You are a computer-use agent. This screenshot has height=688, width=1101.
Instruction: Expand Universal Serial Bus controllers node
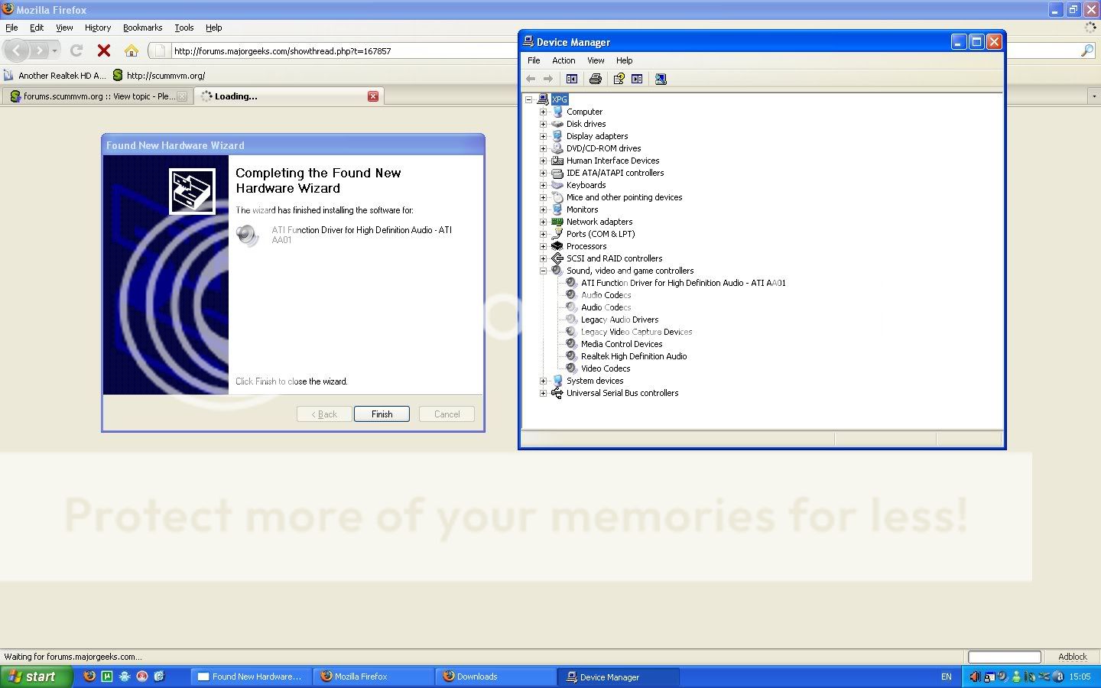[x=544, y=393]
